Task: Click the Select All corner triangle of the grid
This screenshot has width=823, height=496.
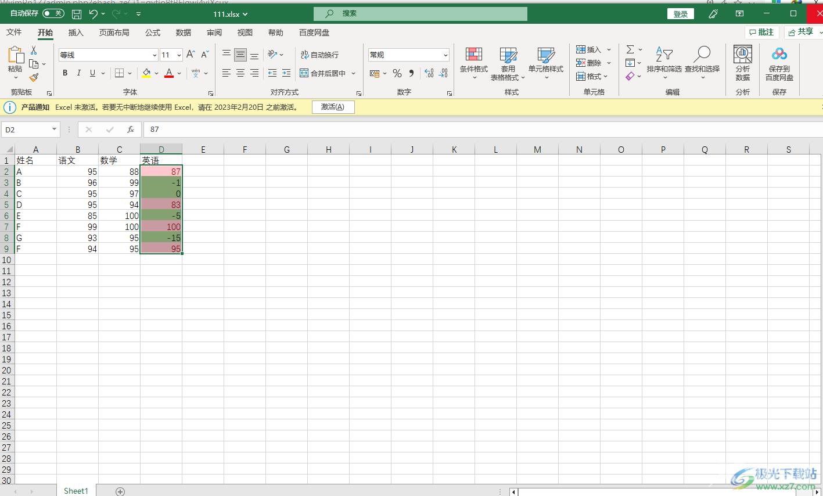Action: pyautogui.click(x=8, y=149)
